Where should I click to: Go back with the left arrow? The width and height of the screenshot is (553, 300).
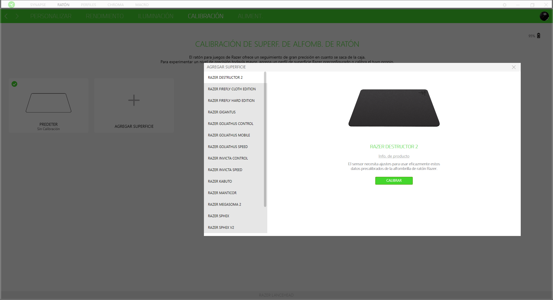point(6,16)
